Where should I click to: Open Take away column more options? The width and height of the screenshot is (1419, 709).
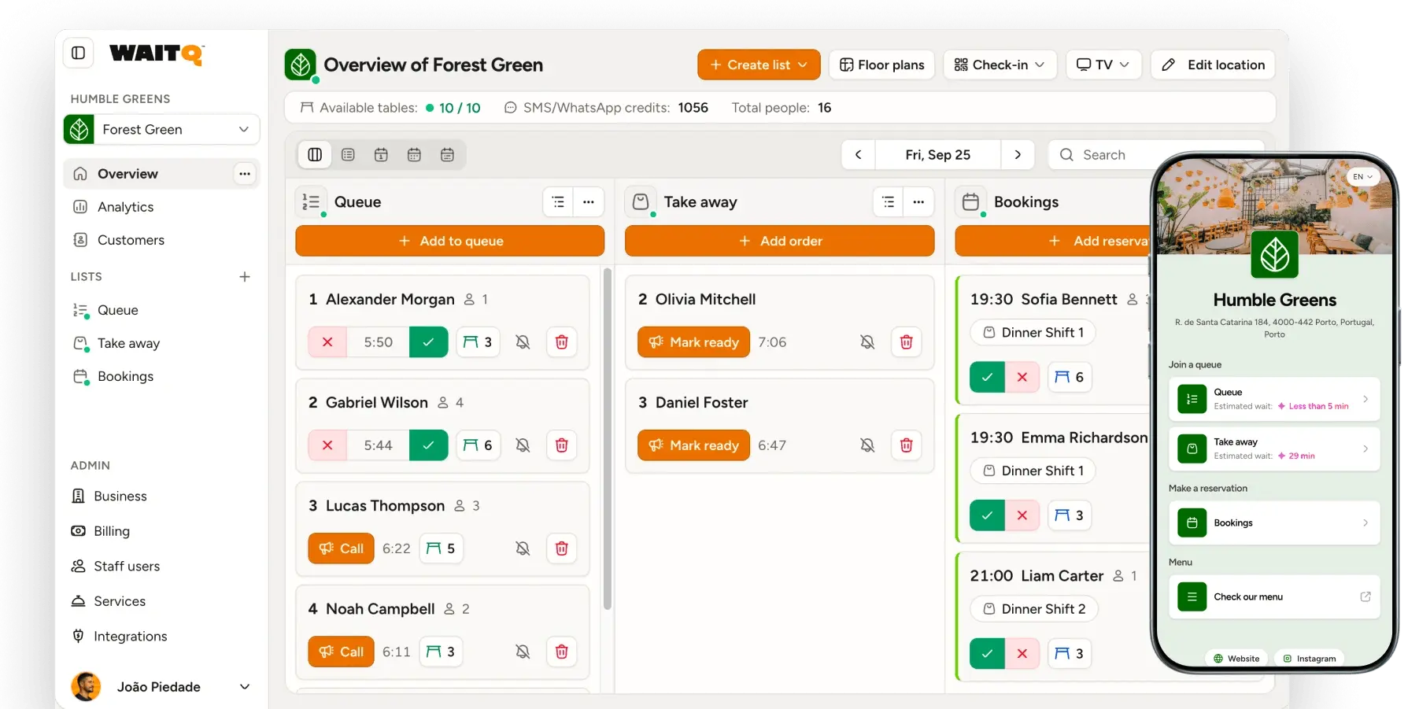918,202
